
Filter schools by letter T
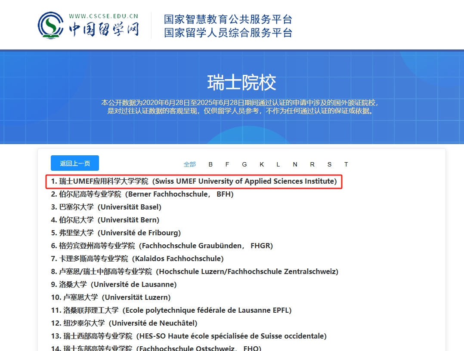tap(346, 164)
